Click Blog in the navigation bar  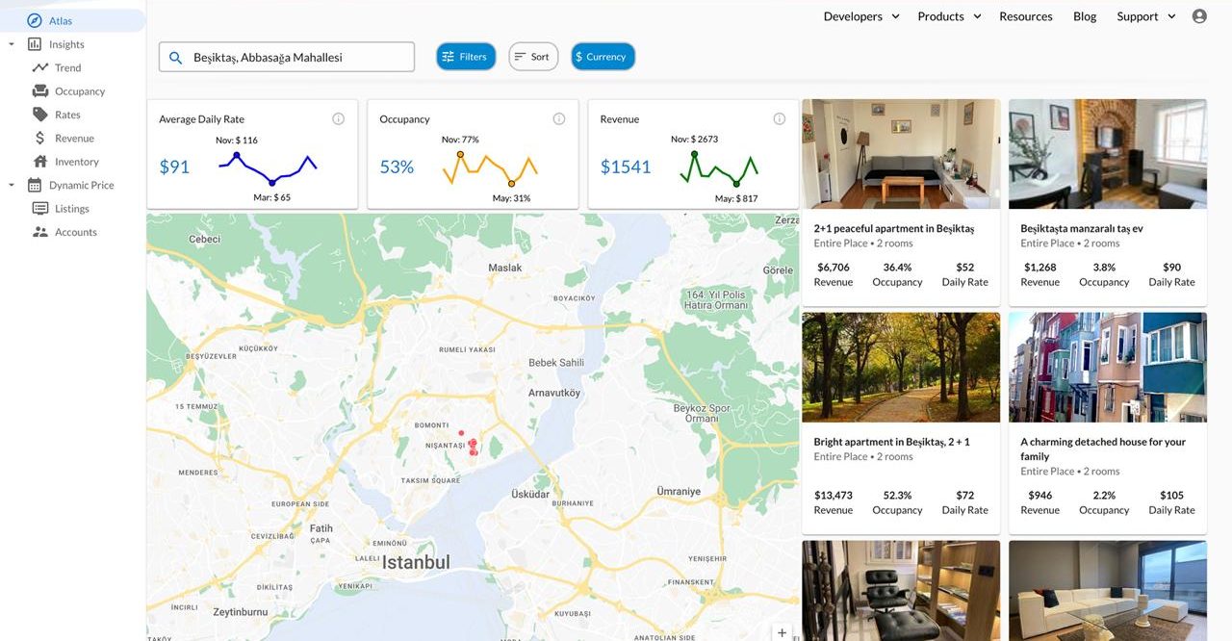click(x=1084, y=15)
